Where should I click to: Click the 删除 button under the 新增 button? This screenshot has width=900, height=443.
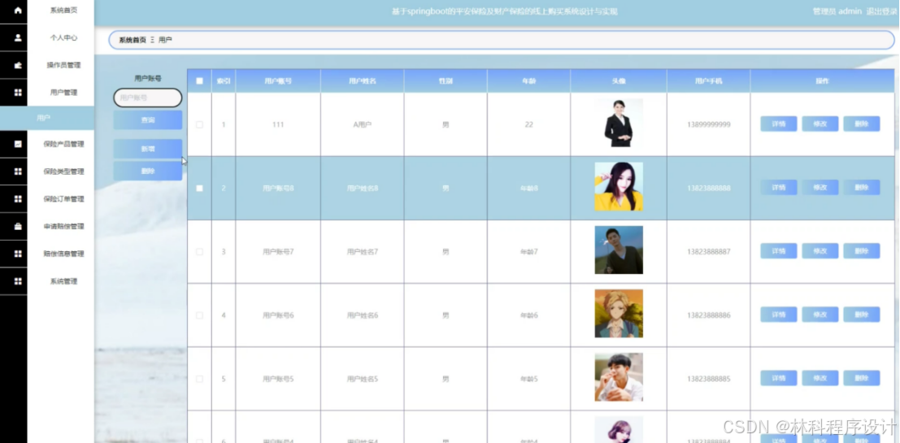point(147,171)
